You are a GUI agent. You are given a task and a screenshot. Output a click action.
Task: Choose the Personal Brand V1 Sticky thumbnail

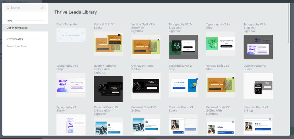pyautogui.click(x=183, y=125)
